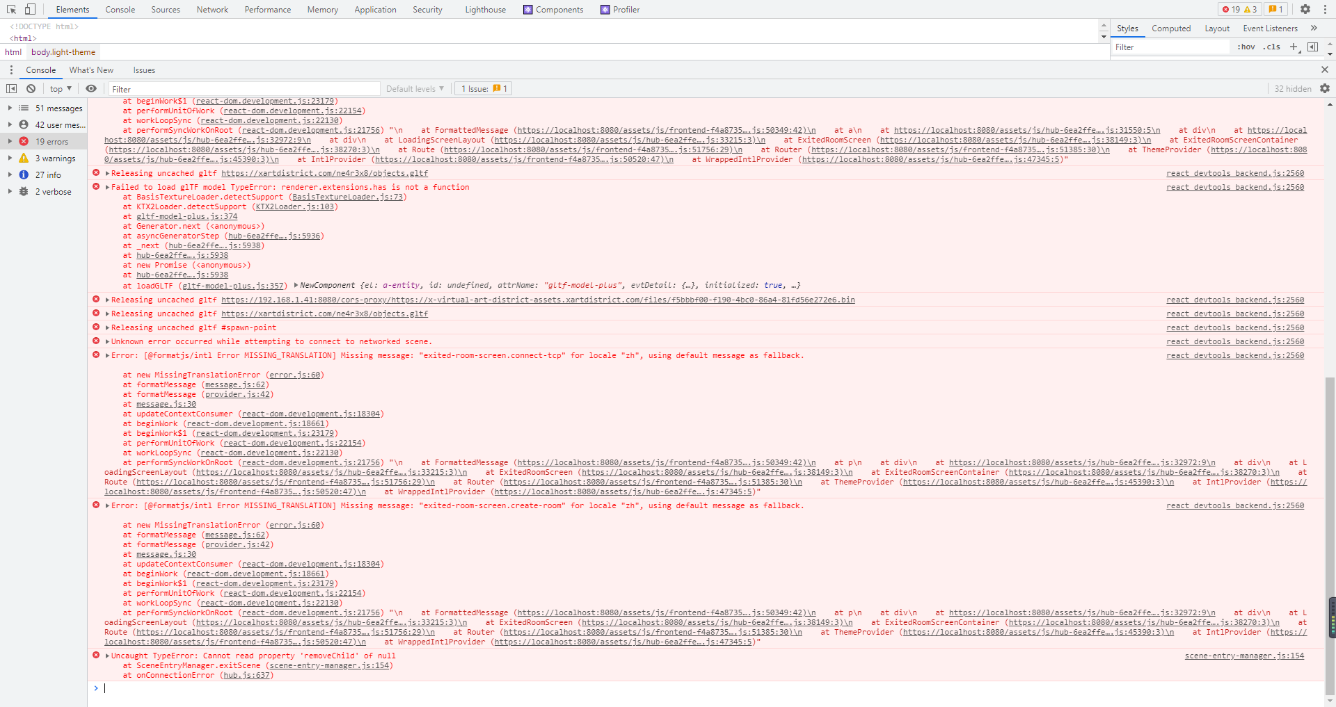This screenshot has width=1336, height=707.
Task: Open the hub.js:637 stack link
Action: (x=246, y=675)
